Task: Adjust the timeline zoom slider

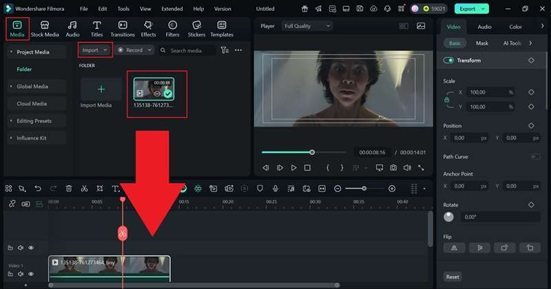Action: pyautogui.click(x=364, y=189)
